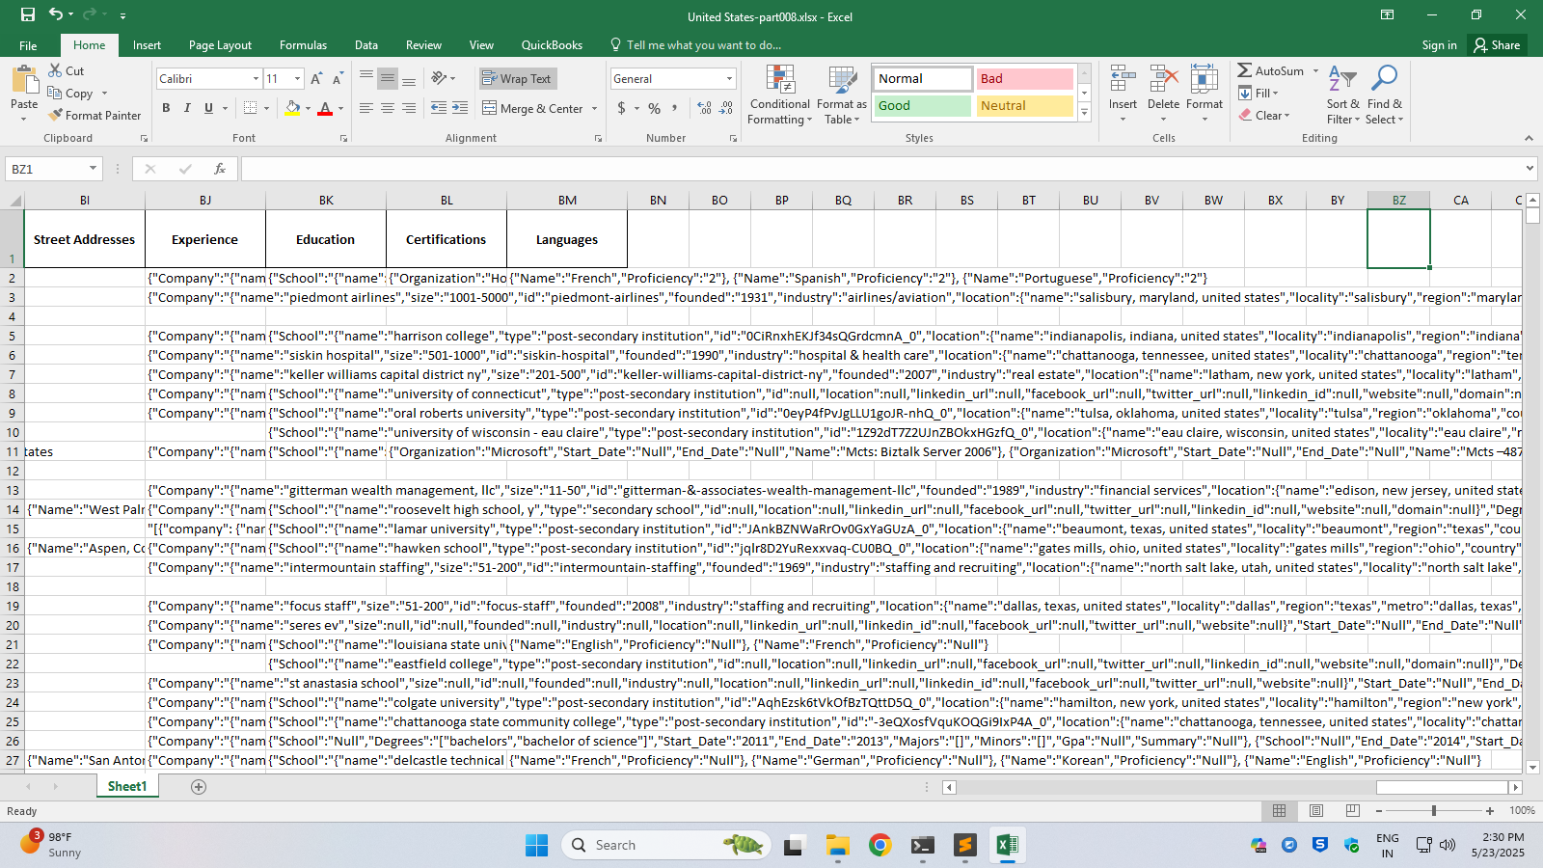Decrease font size with the smaller A icon
The height and width of the screenshot is (868, 1543).
click(338, 79)
